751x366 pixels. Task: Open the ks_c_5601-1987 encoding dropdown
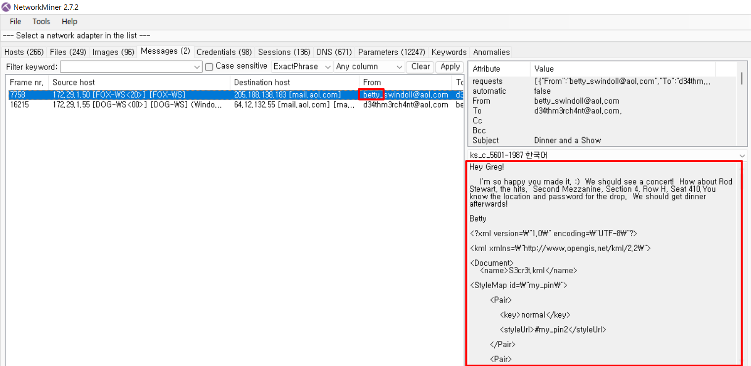tap(607, 155)
